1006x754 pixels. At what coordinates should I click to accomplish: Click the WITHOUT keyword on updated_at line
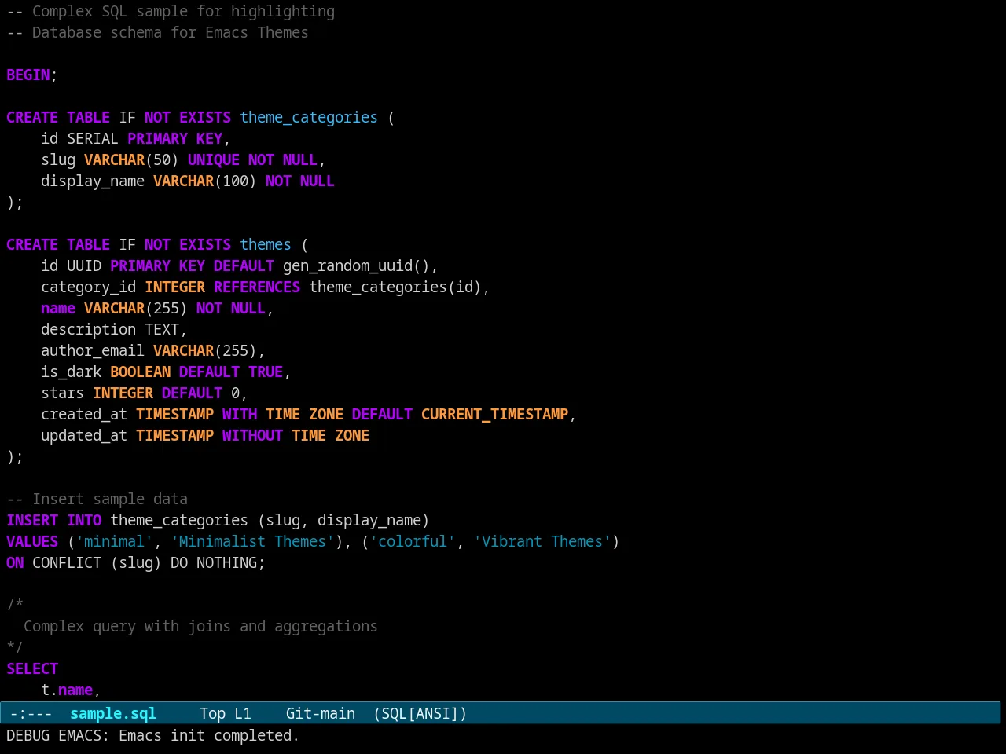252,435
